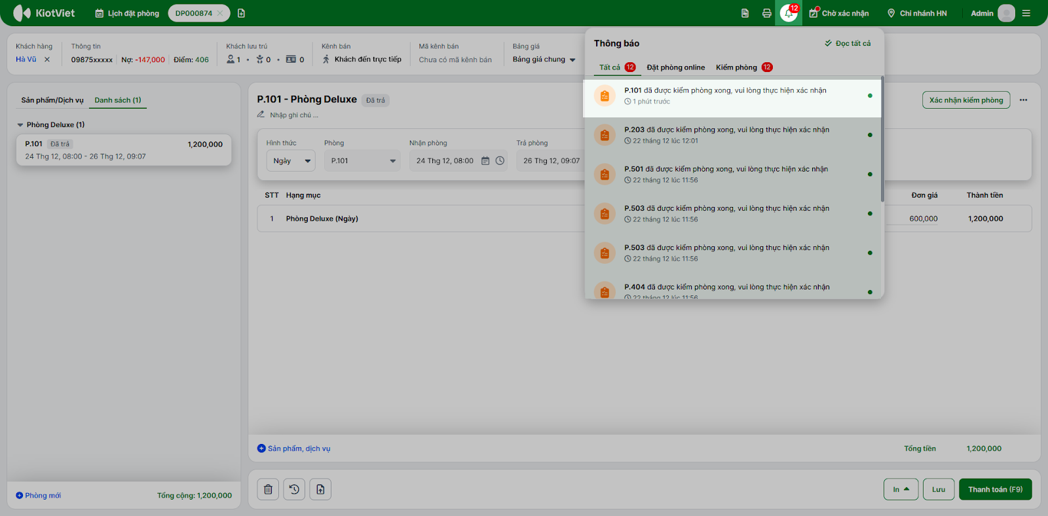
Task: Click the Lưu save button
Action: [x=939, y=489]
